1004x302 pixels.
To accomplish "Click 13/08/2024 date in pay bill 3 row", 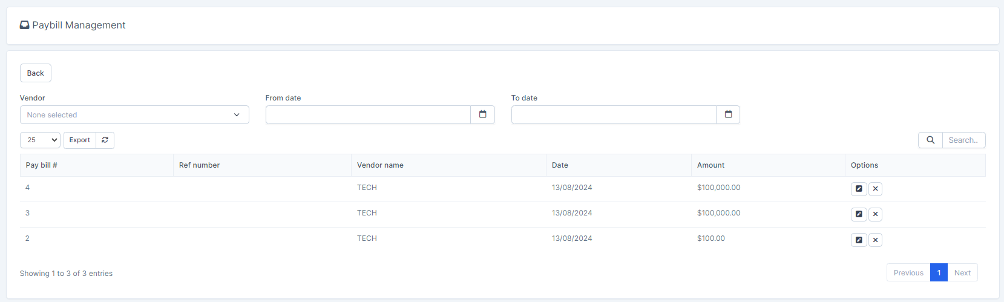I will click(572, 213).
